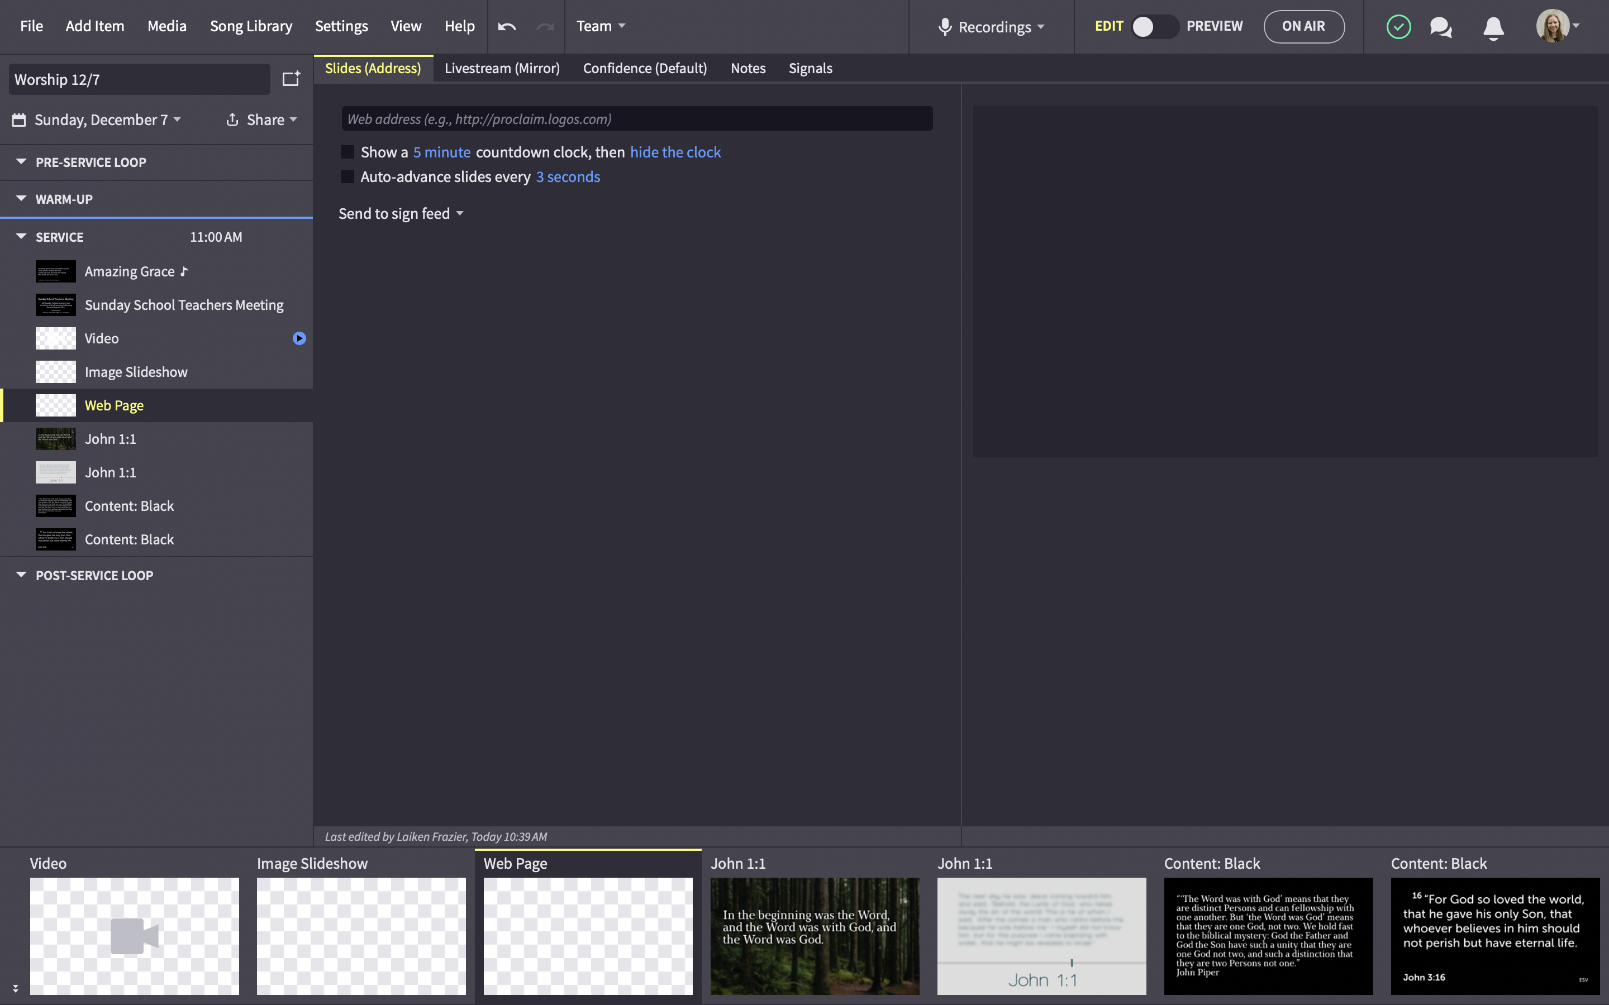The width and height of the screenshot is (1609, 1005).
Task: Click the Web Page filmstrip thumbnail
Action: (x=588, y=936)
